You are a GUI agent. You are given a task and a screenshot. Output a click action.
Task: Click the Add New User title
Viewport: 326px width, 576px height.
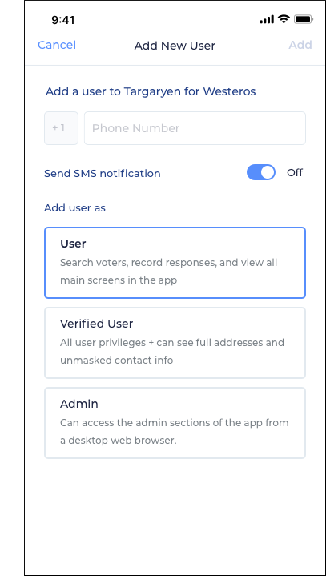click(175, 46)
